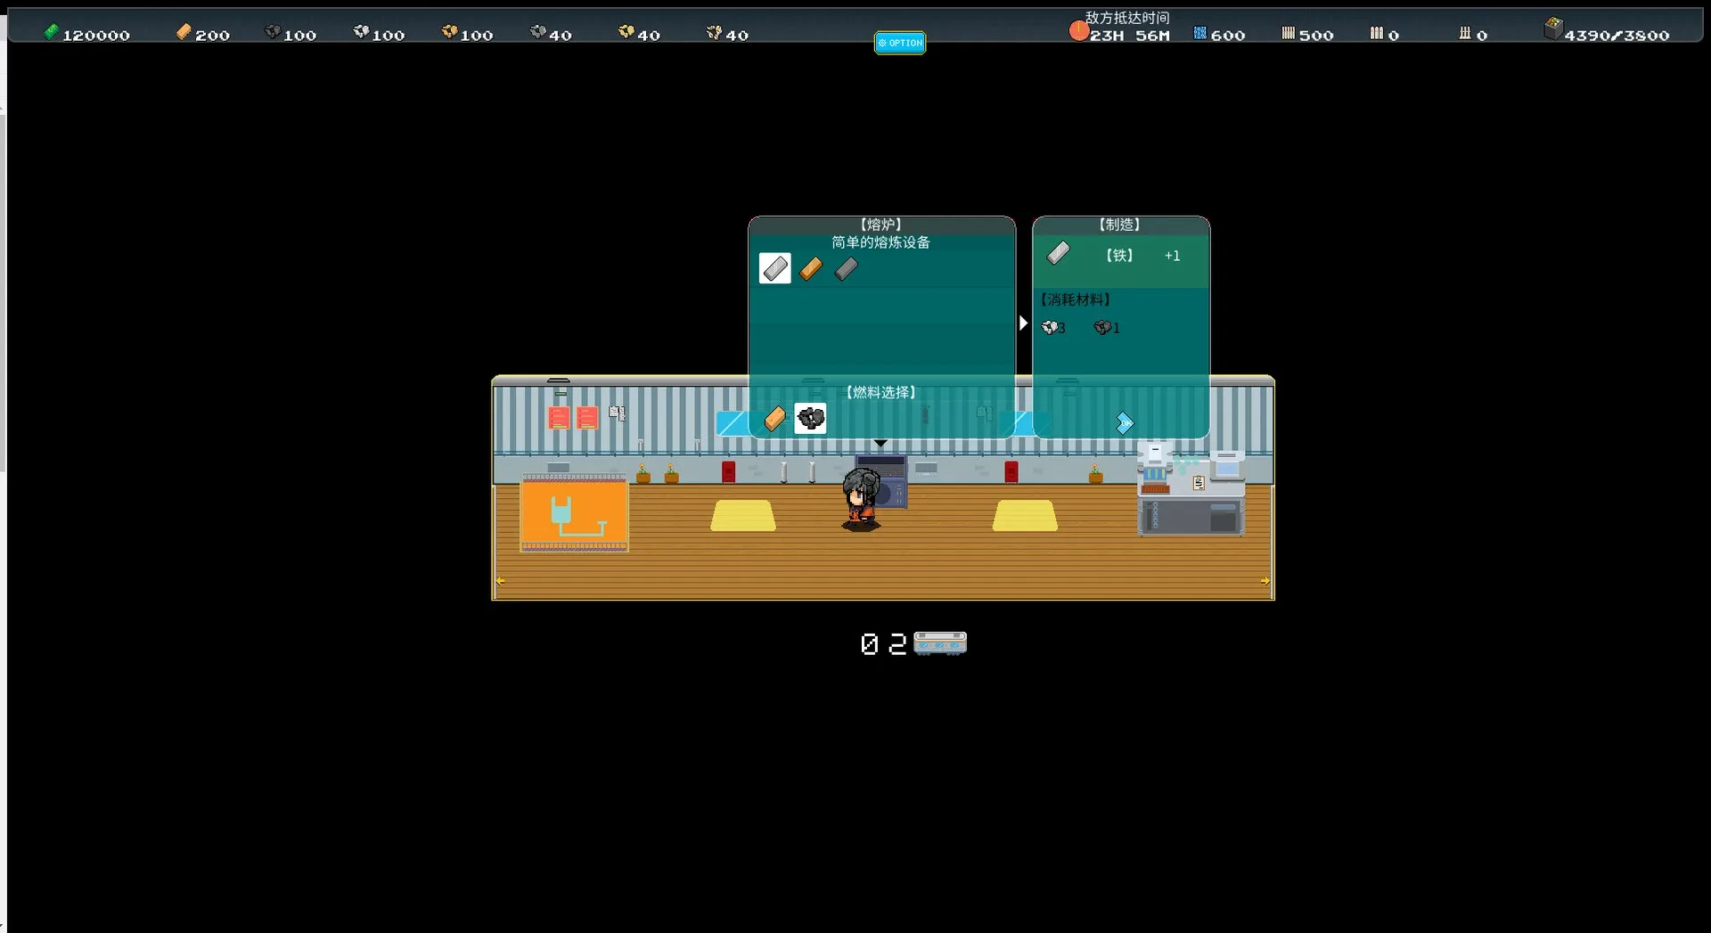Image resolution: width=1711 pixels, height=933 pixels.
Task: Click the train car icon below room
Action: [x=939, y=642]
